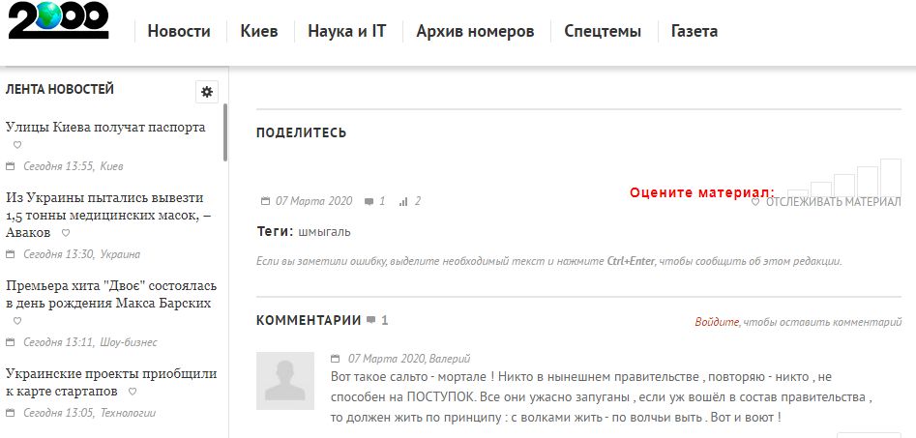This screenshot has height=438, width=916.
Task: Rate the material with the tallest bar
Action: pyautogui.click(x=890, y=177)
